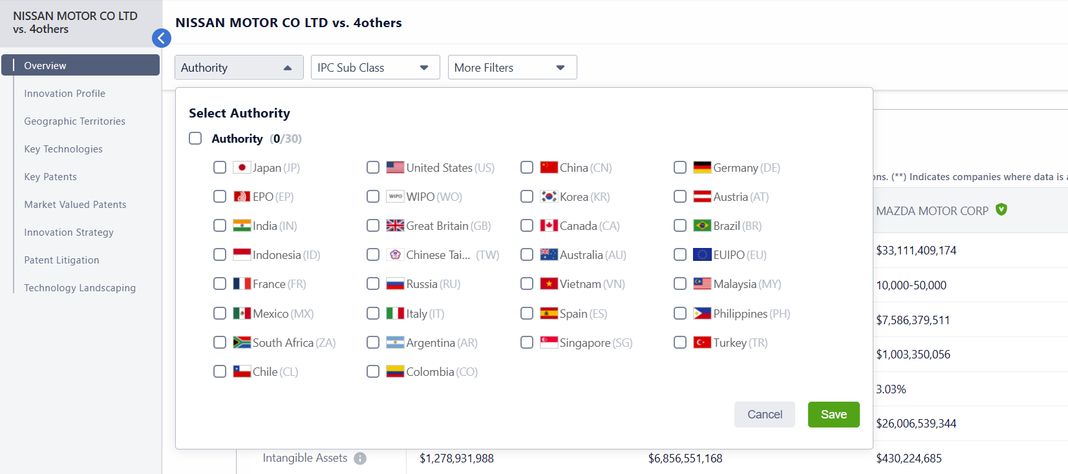Tick the Germany (DE) checkbox
Image resolution: width=1068 pixels, height=474 pixels.
coord(680,168)
